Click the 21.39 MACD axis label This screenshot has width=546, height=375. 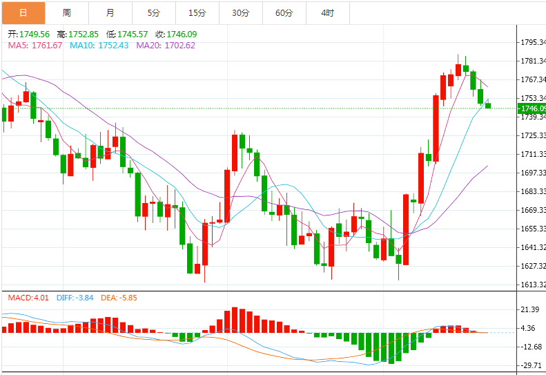click(x=530, y=309)
